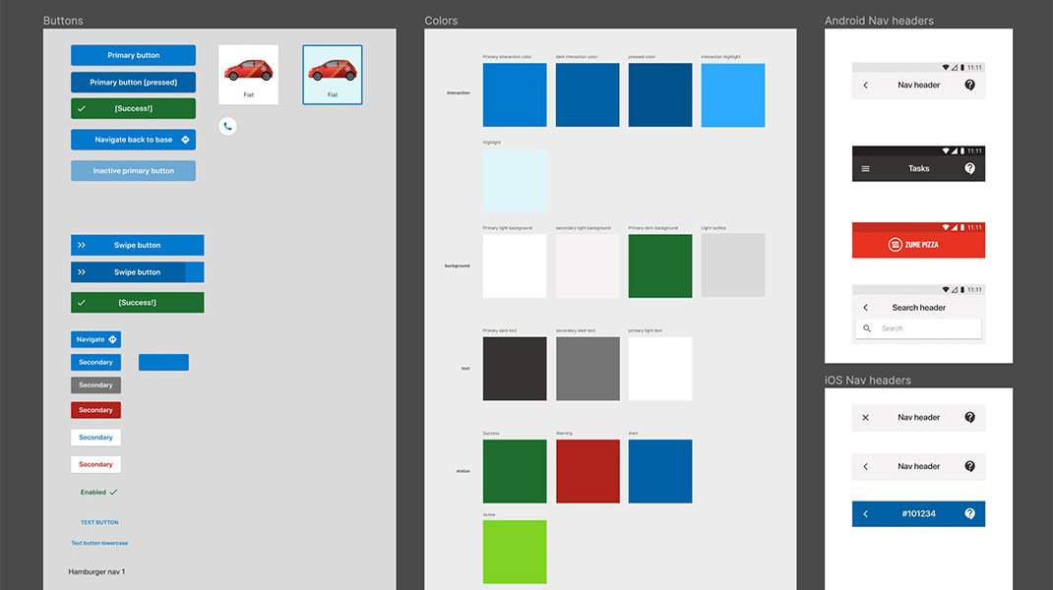Image resolution: width=1053 pixels, height=590 pixels.
Task: Select the highlighted Fiat car card
Action: click(333, 75)
